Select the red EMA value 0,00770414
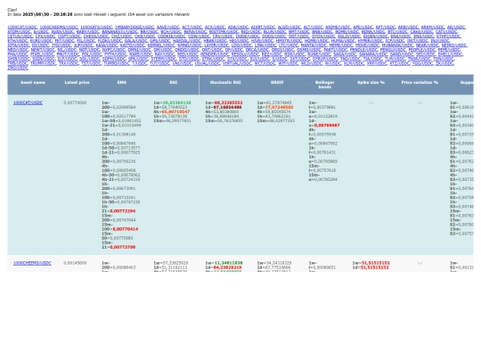 click(x=126, y=229)
